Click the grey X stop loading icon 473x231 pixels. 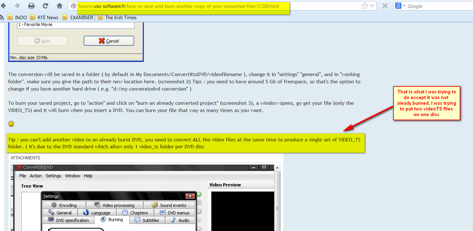[385, 6]
